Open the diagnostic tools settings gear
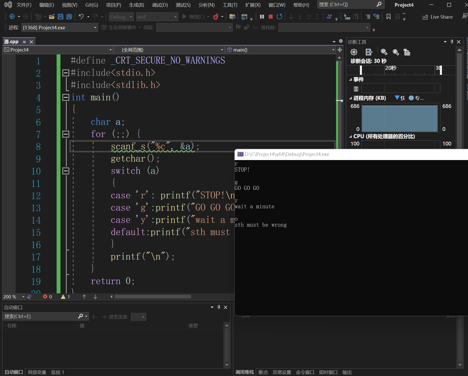 (354, 52)
